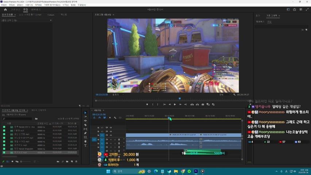Click the home icon in workspace bar
This screenshot has height=175, width=311.
pyautogui.click(x=5, y=9)
